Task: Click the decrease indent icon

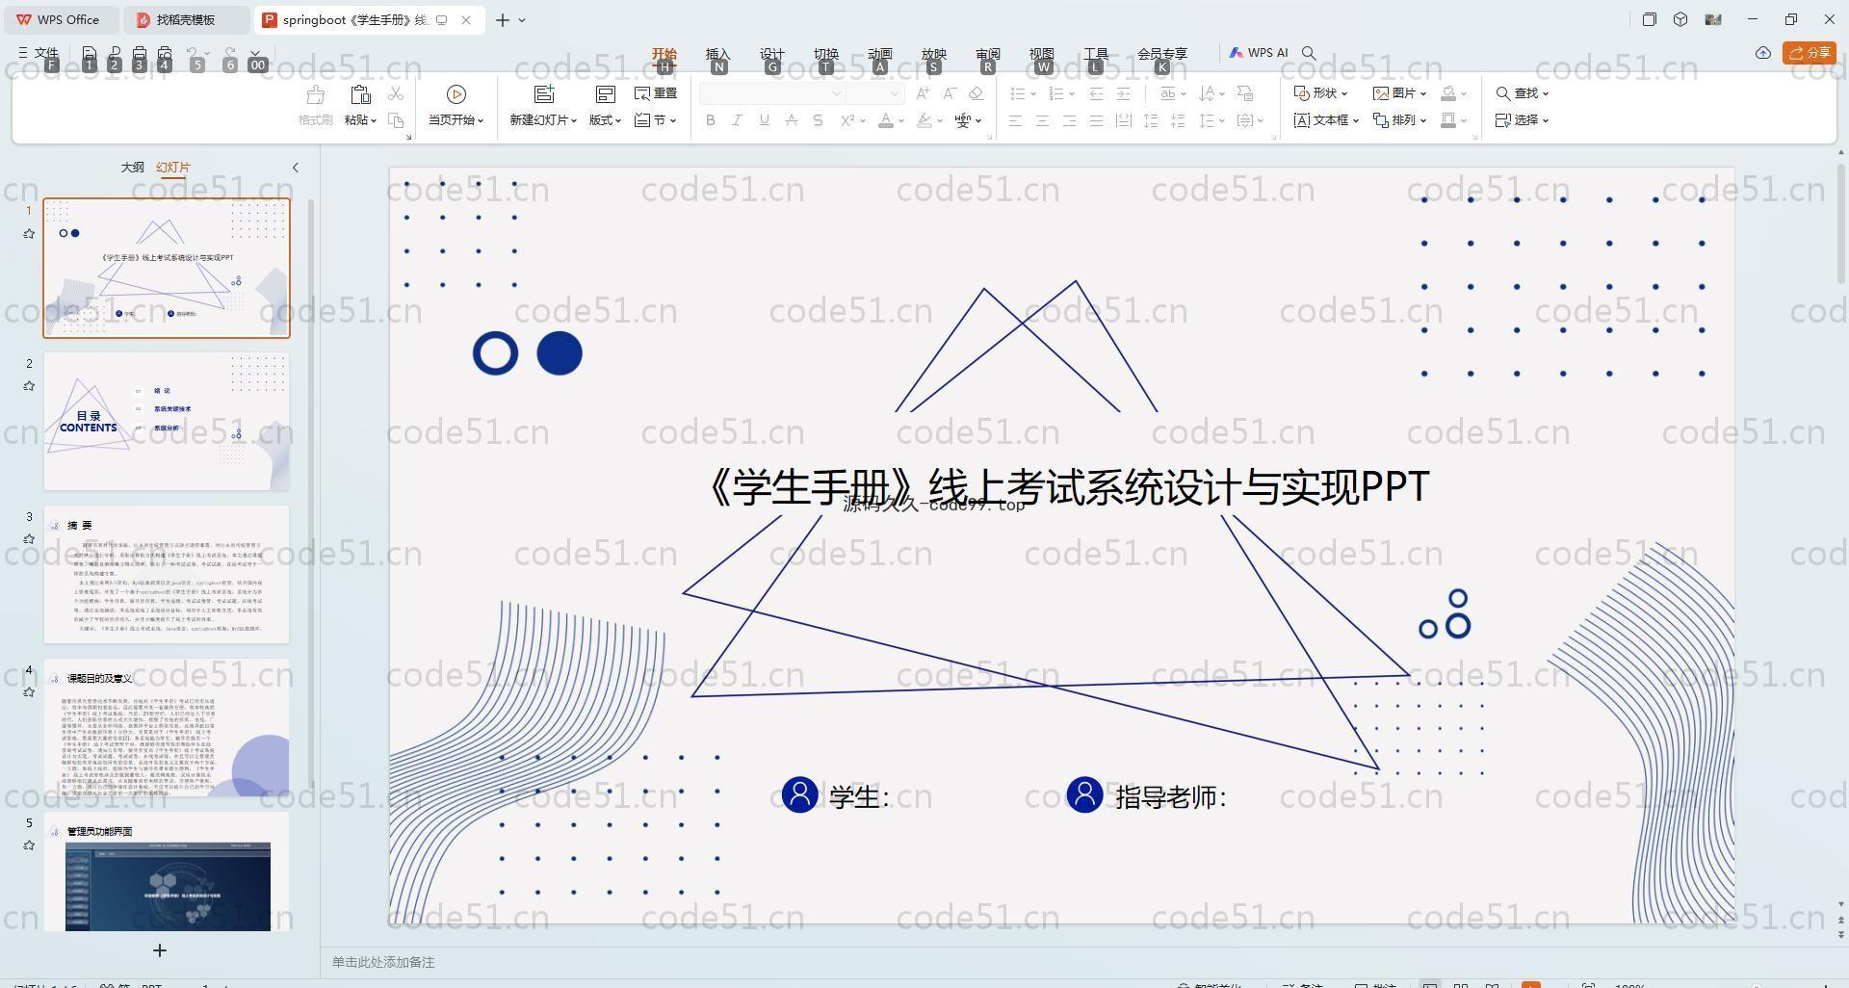Action: point(1096,93)
